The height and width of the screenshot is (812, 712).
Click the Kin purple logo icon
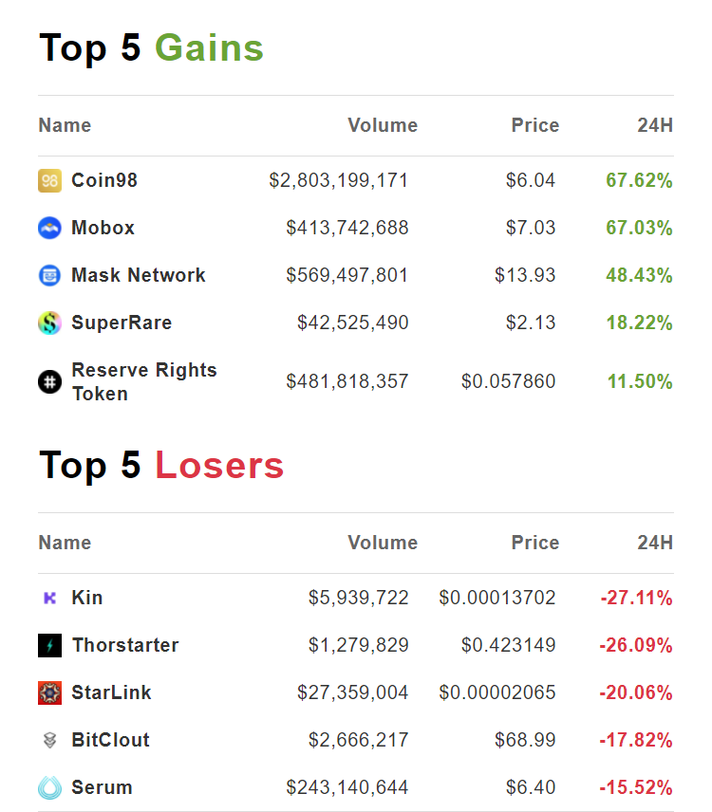click(49, 598)
